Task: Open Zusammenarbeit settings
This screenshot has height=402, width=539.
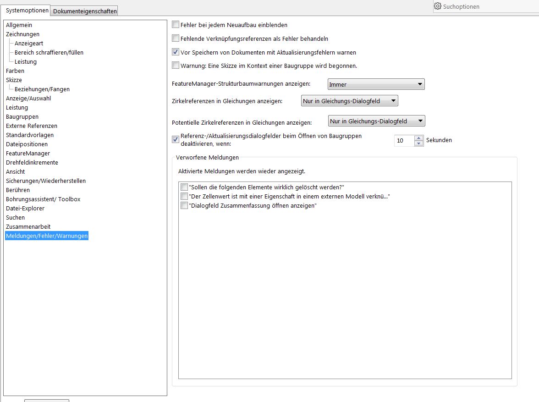Action: coord(28,226)
